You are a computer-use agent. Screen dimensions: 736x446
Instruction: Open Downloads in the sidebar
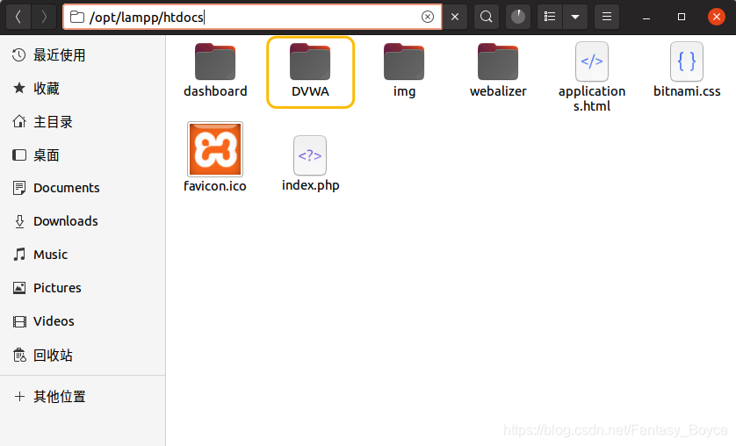(x=83, y=221)
